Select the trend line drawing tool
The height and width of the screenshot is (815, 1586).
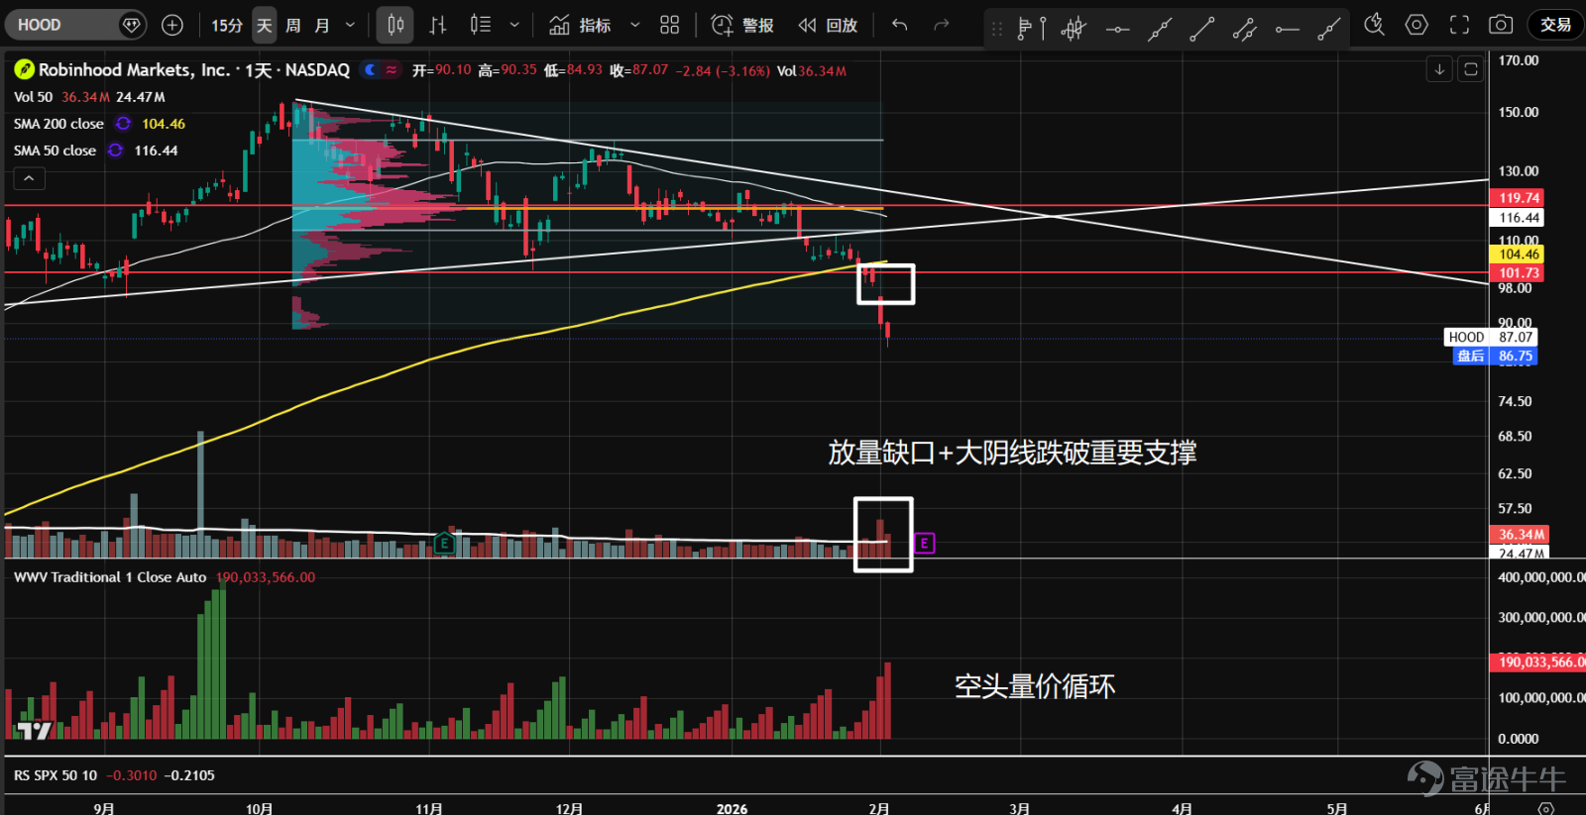(x=1202, y=30)
